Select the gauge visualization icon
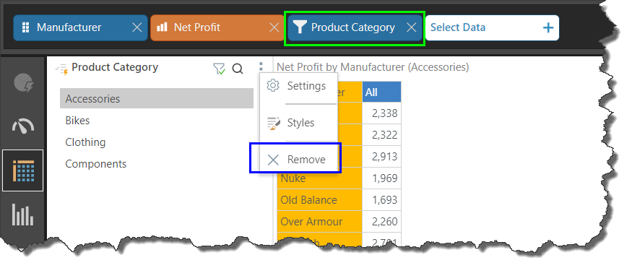 [23, 126]
